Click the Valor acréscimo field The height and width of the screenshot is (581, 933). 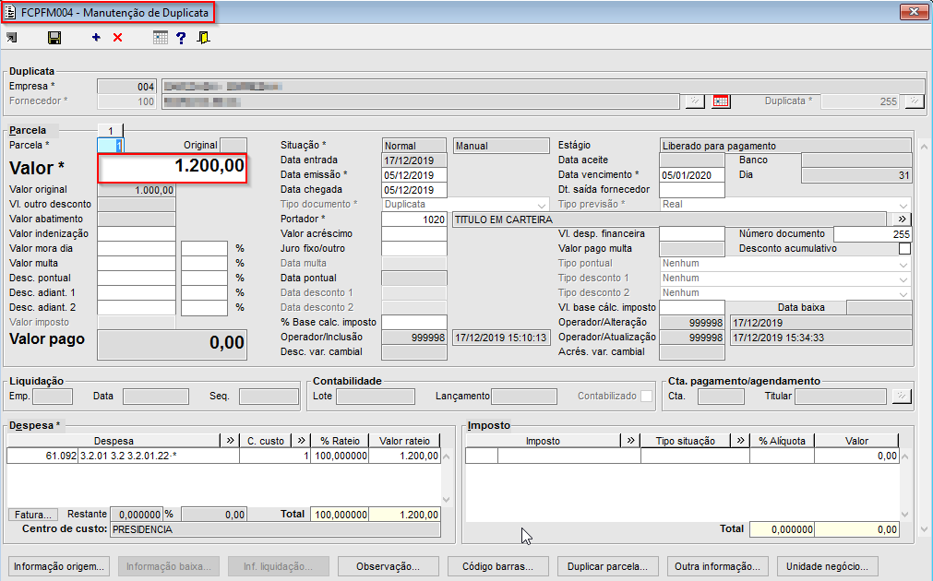(414, 233)
